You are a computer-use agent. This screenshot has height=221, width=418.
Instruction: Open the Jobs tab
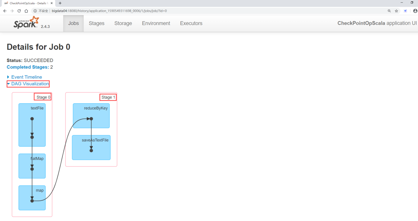pos(73,23)
